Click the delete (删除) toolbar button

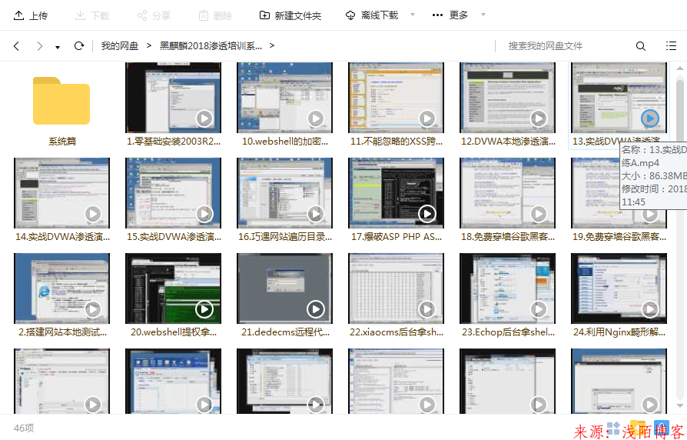[x=215, y=16]
